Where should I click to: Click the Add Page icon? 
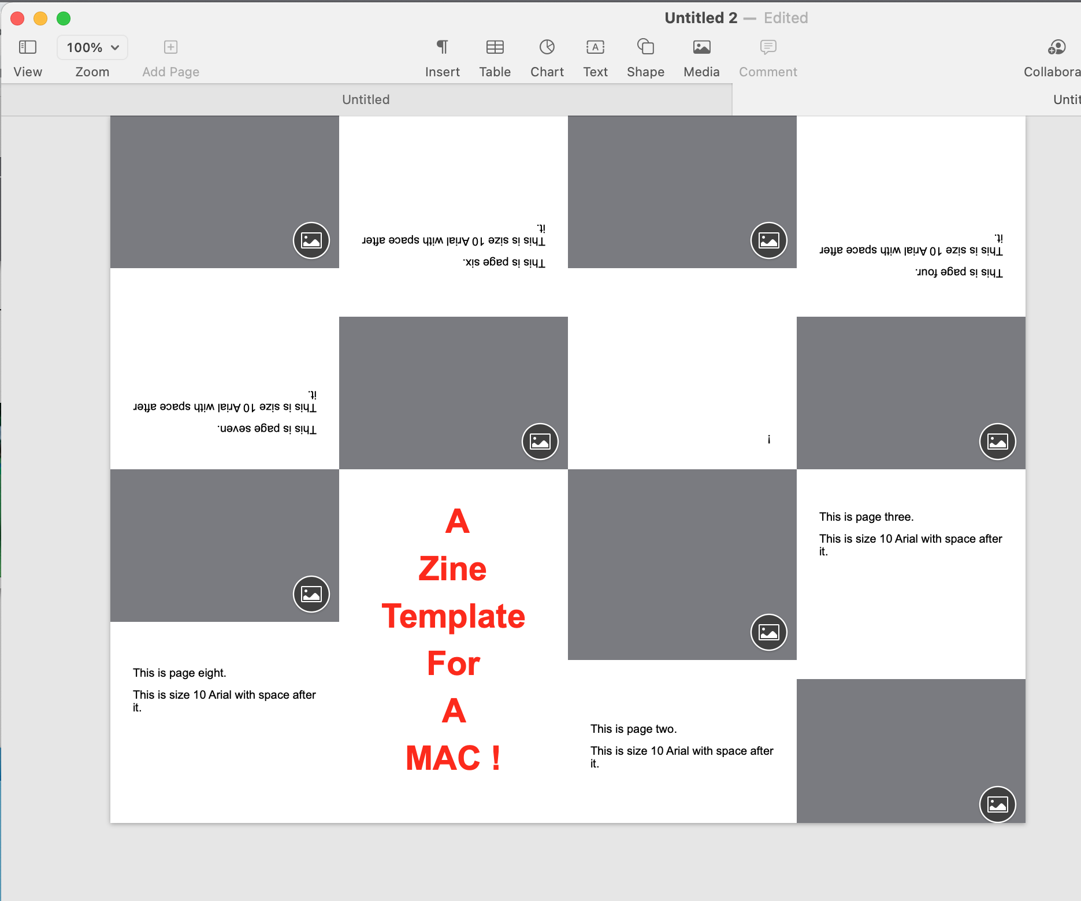click(x=170, y=47)
